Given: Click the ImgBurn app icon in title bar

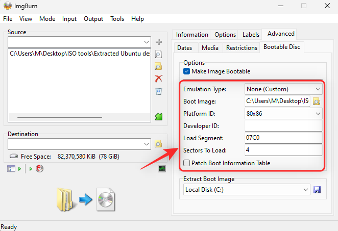Looking at the screenshot, I should click(8, 6).
